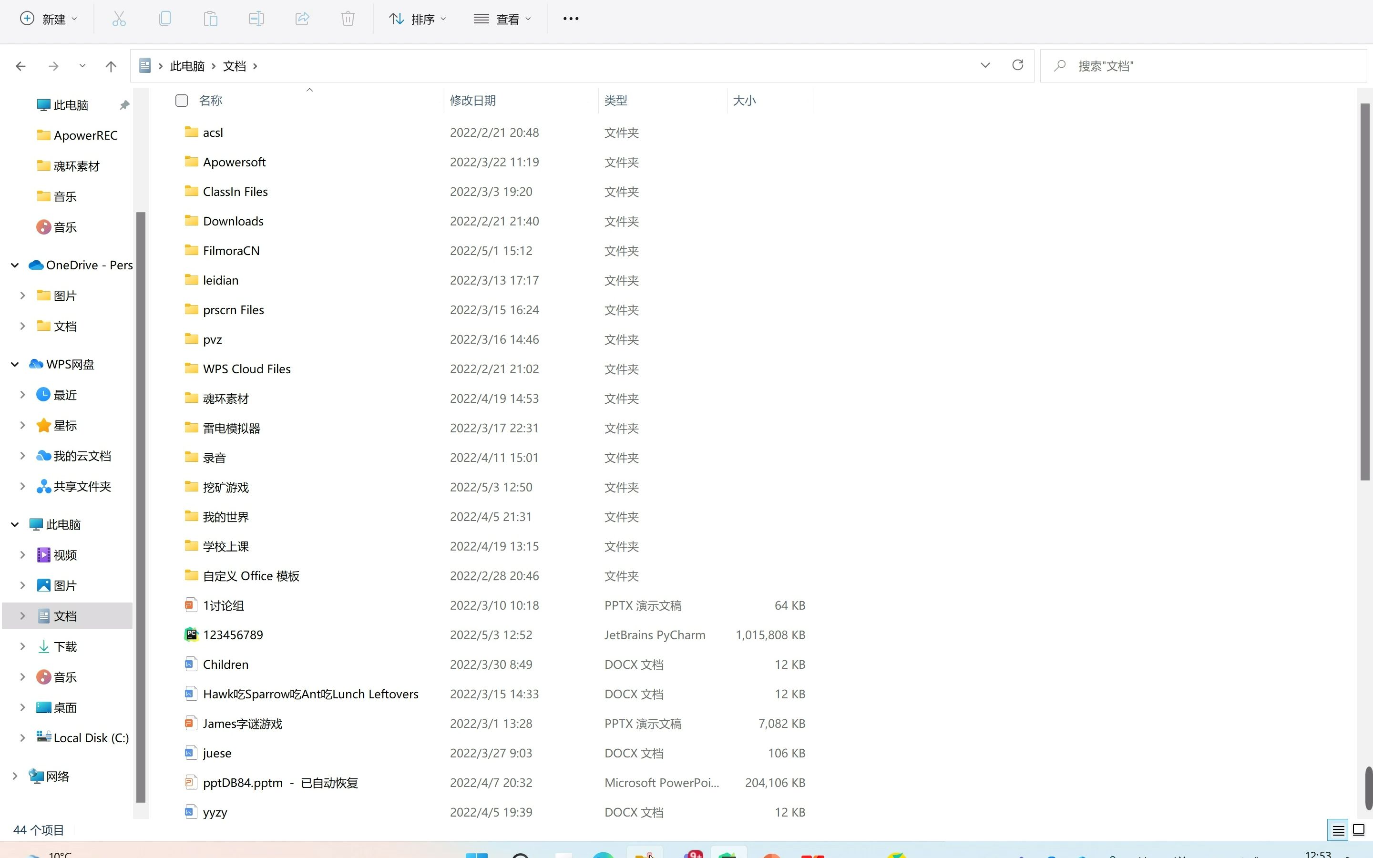Image resolution: width=1373 pixels, height=858 pixels.
Task: Click the Share icon in toolbar
Action: tap(302, 19)
